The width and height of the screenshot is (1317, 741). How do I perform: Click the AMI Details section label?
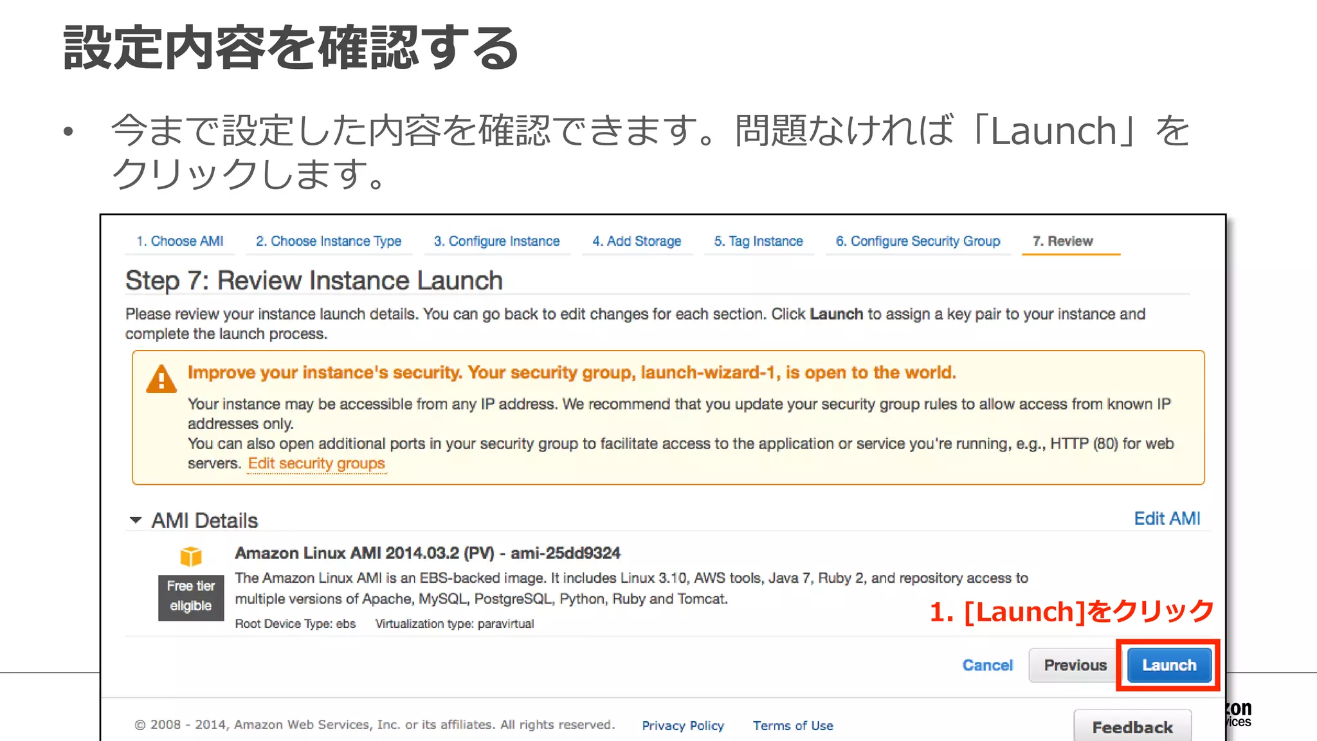tap(204, 520)
